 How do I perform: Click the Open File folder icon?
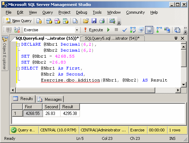tap(86, 21)
